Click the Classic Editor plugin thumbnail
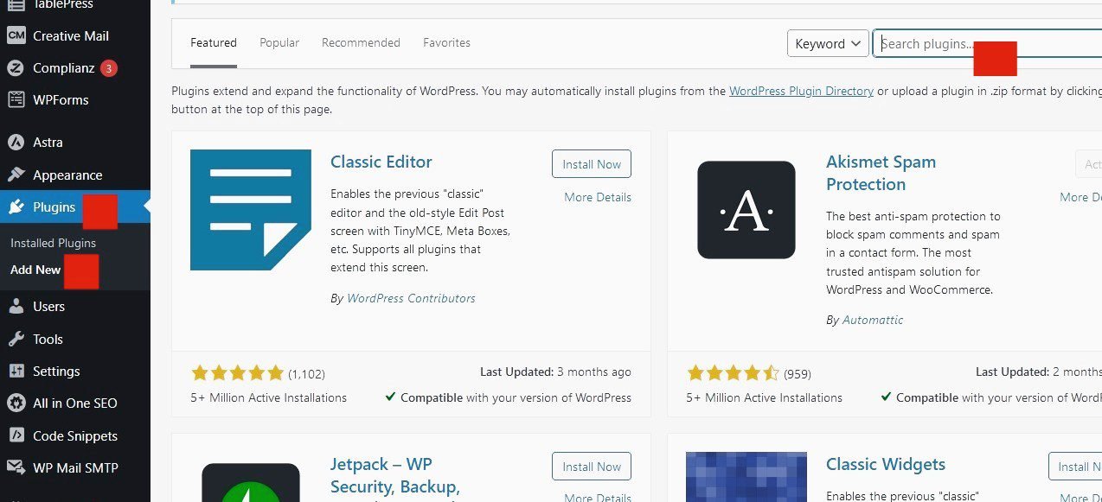 251,210
